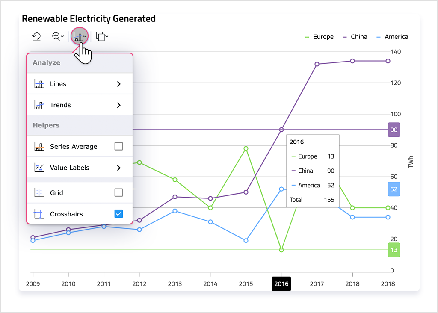Click China data point at 2016
This screenshot has width=438, height=313.
coord(281,130)
